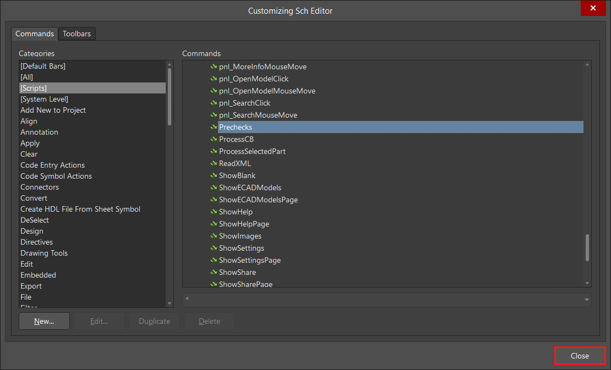Select the Commands tab
The height and width of the screenshot is (370, 611).
coord(35,34)
